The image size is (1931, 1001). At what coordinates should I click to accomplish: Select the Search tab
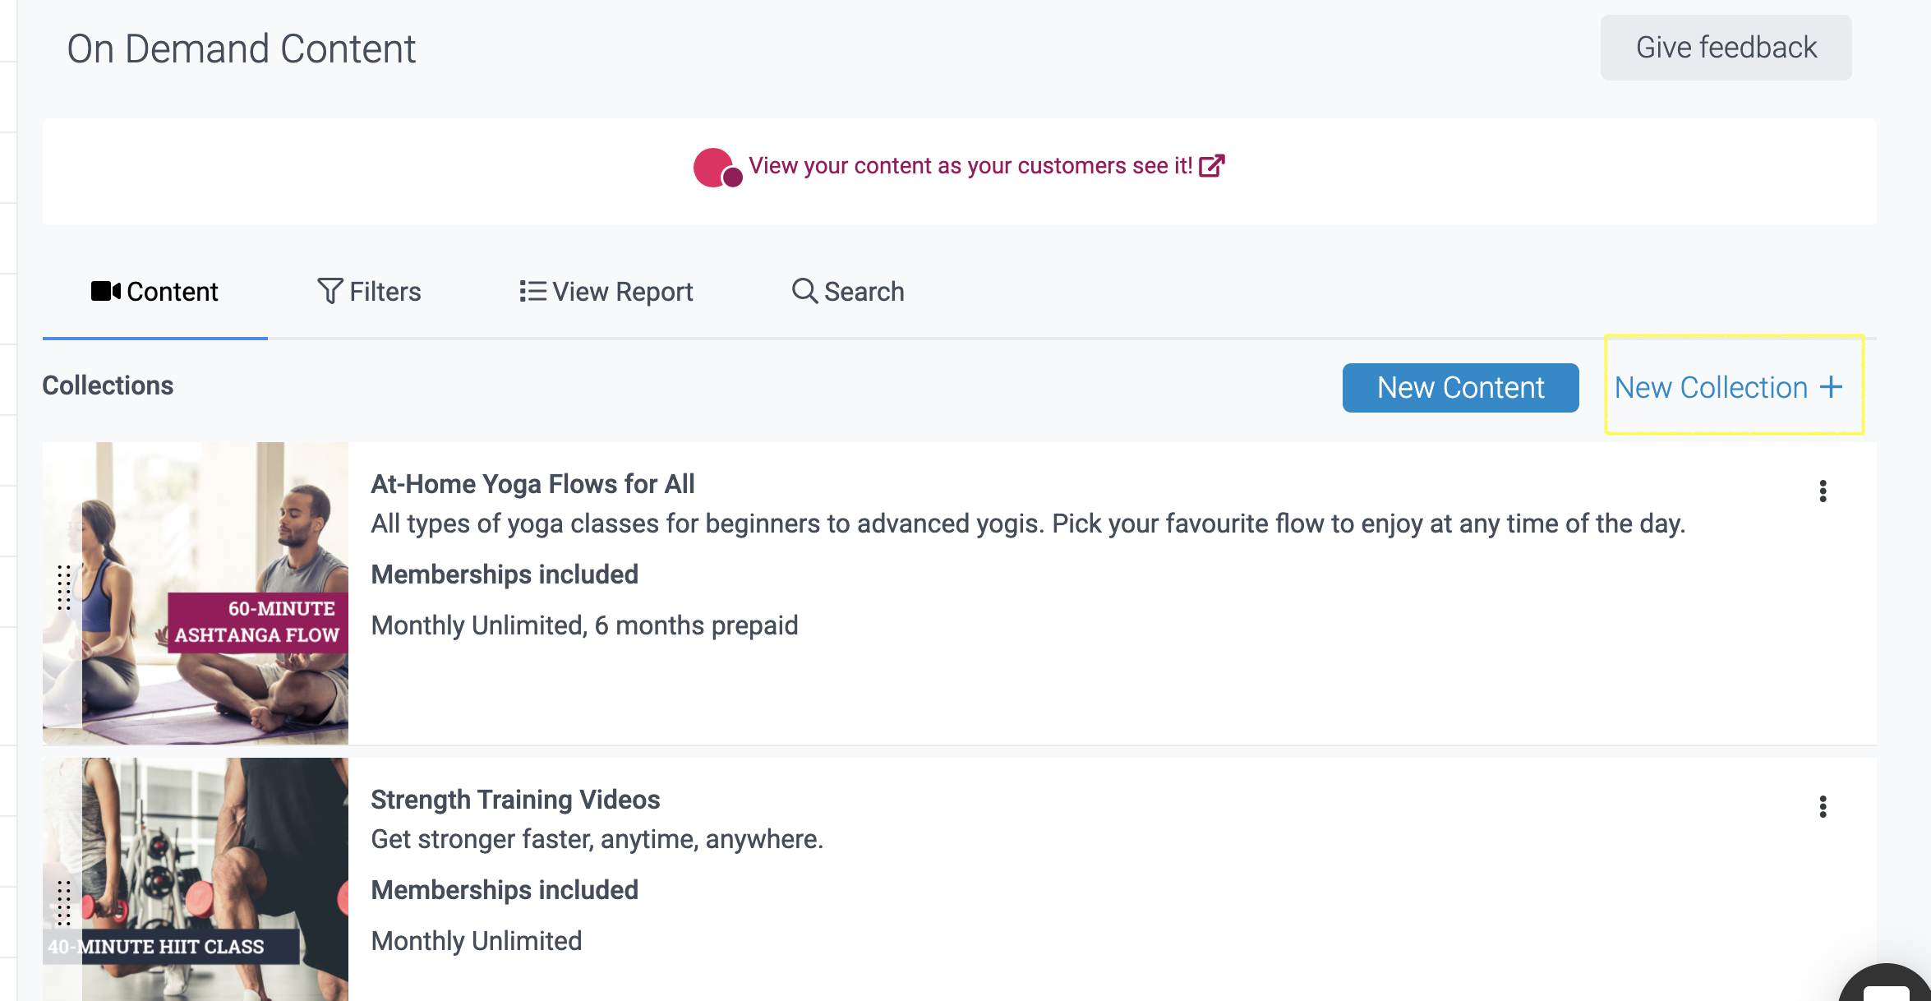coord(848,292)
